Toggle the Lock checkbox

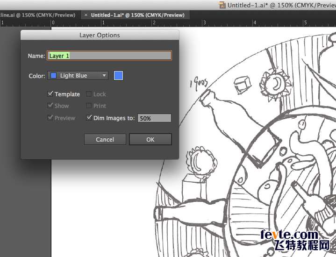[89, 94]
